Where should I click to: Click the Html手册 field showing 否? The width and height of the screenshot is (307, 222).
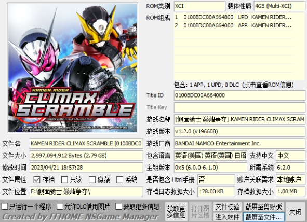216,179
